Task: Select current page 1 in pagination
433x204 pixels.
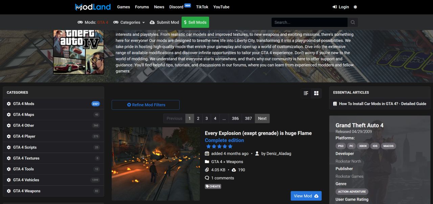Action: tap(189, 118)
